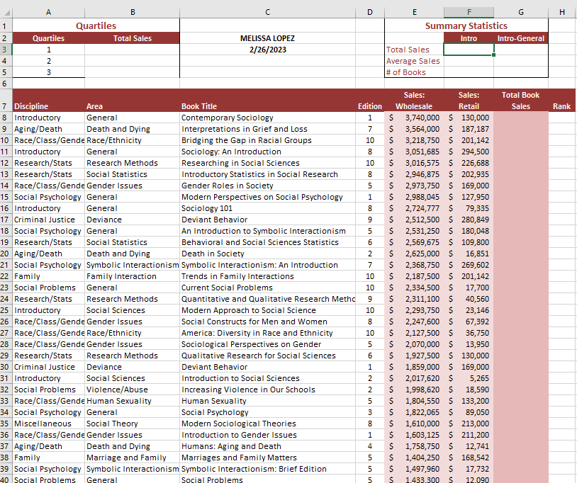Click the Sales: Retail header

[x=469, y=101]
